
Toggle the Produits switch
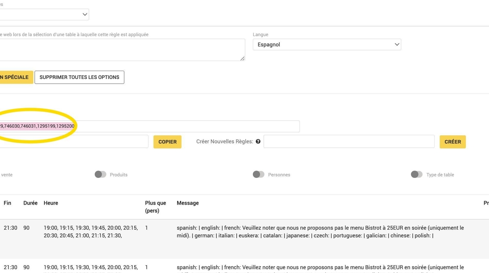tap(100, 174)
